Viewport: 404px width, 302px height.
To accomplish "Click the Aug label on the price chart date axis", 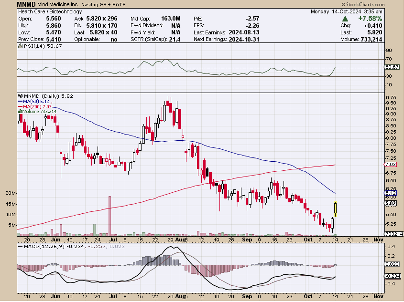I will click(180, 240).
